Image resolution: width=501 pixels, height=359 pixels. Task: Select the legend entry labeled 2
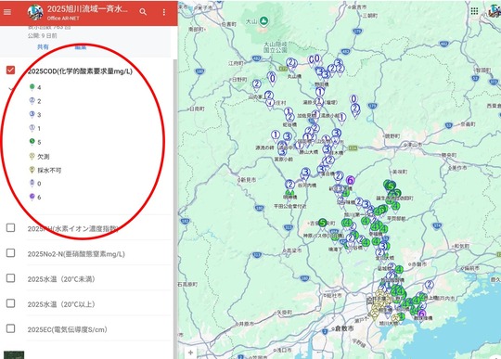(x=35, y=101)
